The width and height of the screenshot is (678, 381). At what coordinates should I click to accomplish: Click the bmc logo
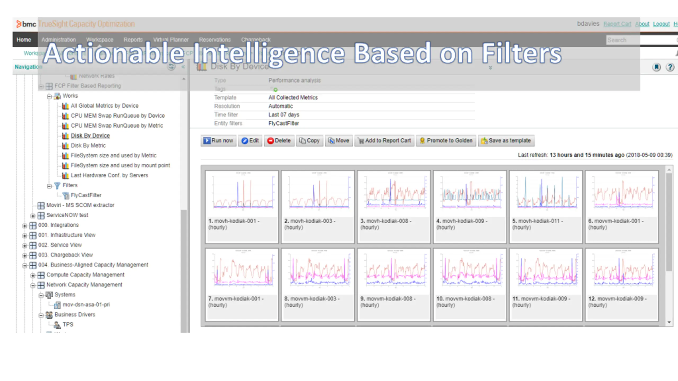(x=26, y=24)
